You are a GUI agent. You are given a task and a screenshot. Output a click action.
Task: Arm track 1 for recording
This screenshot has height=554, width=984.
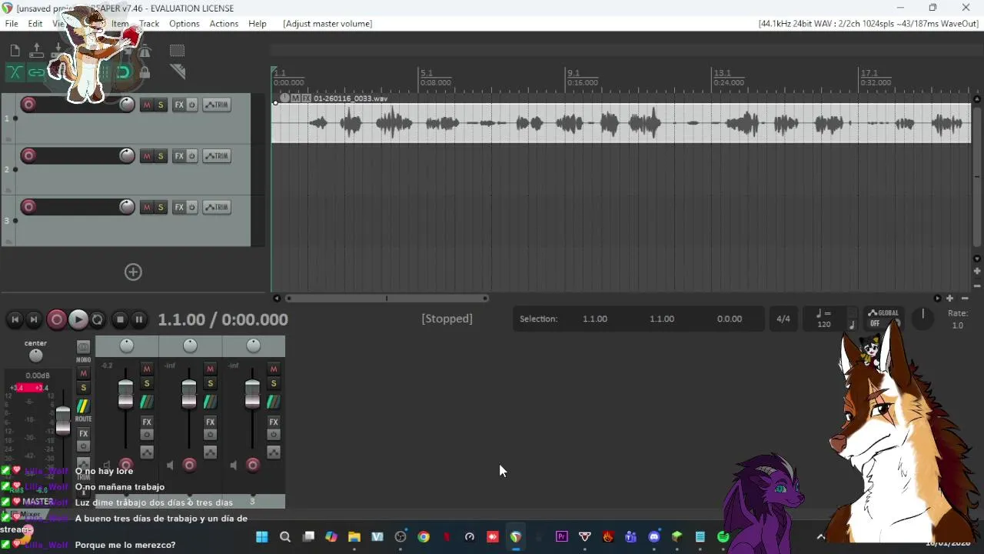pyautogui.click(x=28, y=105)
